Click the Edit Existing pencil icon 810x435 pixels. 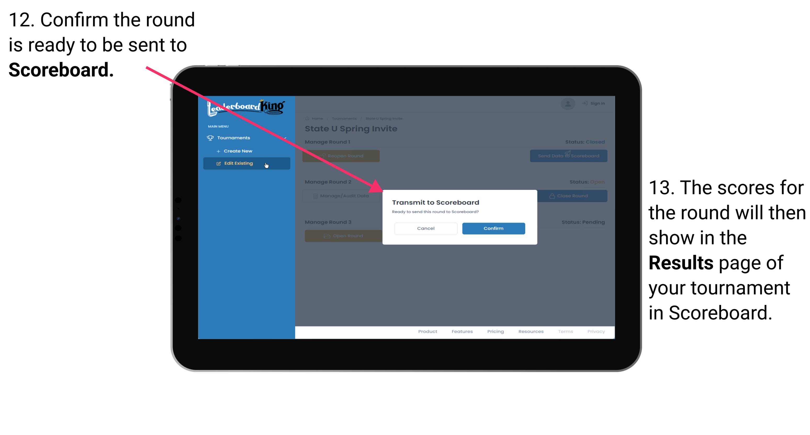[217, 163]
